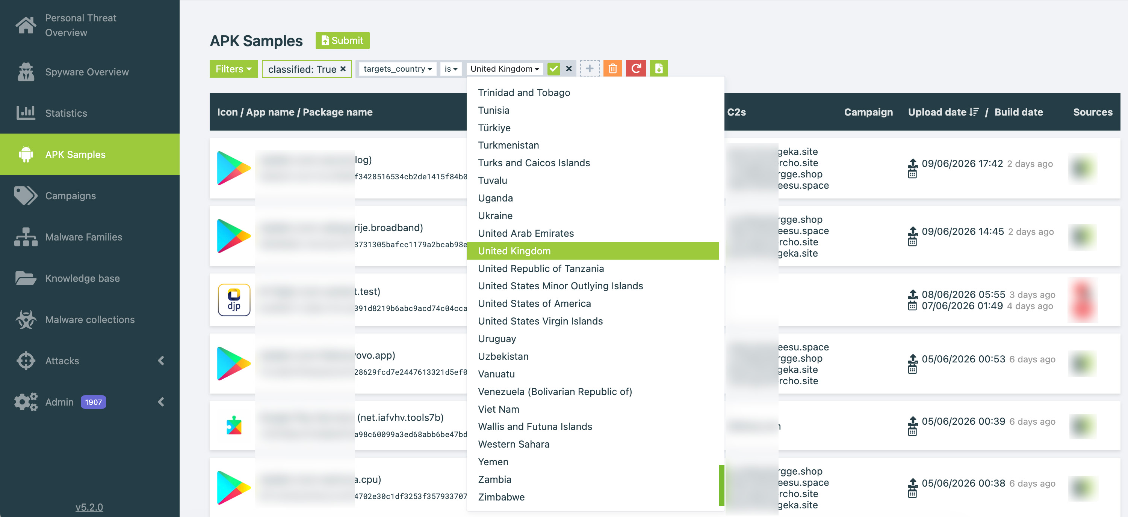
Task: Choose Zimbabwe at list bottom
Action: tap(593, 497)
